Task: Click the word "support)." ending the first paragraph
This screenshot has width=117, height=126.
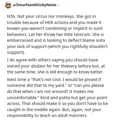Action: pyautogui.click(x=16, y=53)
